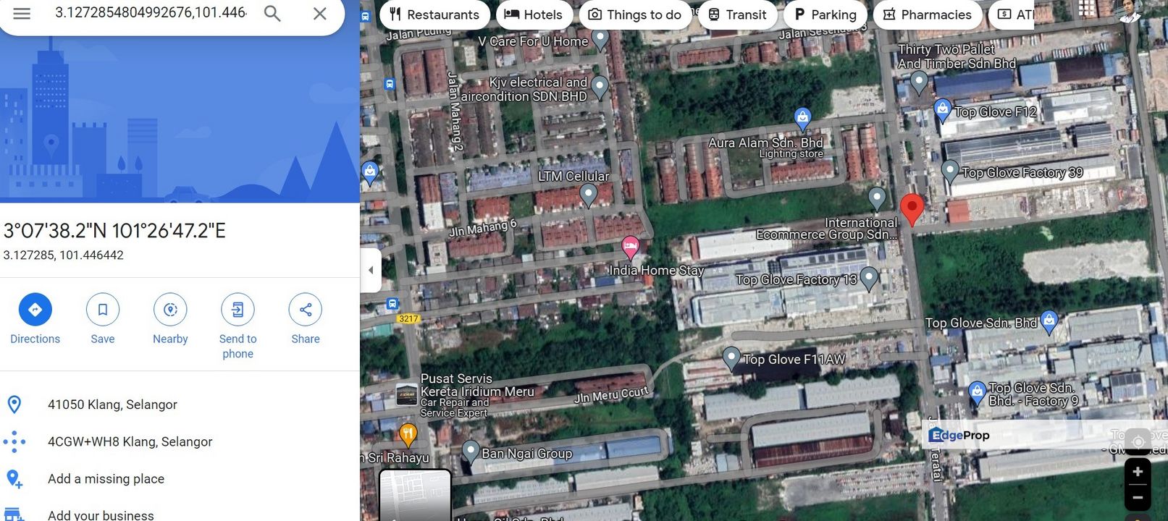
Task: Filter map by Transit chip
Action: click(737, 14)
